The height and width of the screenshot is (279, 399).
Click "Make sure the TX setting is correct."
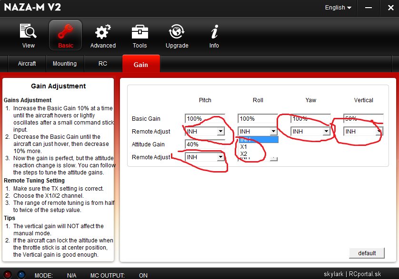[x=59, y=189]
